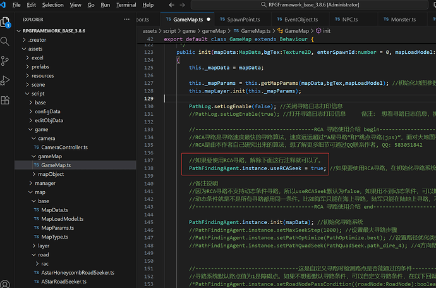Open the Source Control view
Image resolution: width=436 pixels, height=288 pixels.
6,61
